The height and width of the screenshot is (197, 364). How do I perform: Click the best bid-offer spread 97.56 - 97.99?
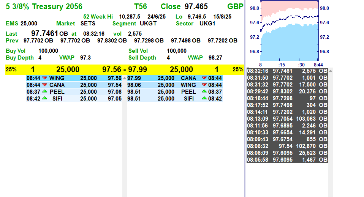pyautogui.click(x=125, y=69)
